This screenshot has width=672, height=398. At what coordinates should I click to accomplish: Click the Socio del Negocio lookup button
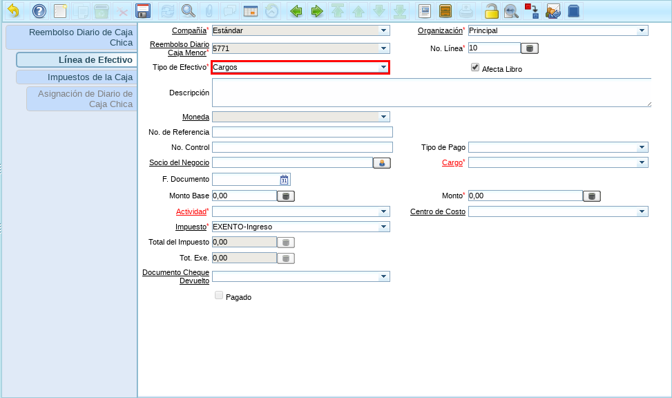tap(382, 163)
